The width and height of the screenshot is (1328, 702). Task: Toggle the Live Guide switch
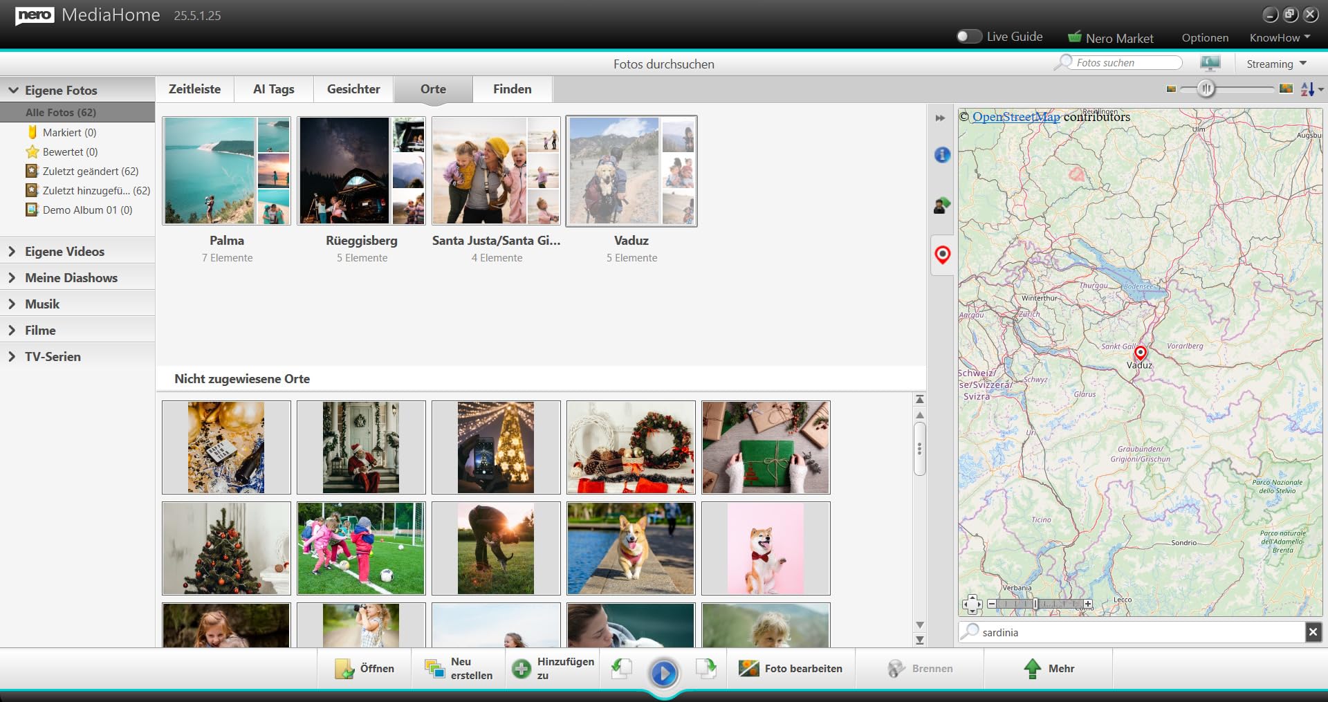click(x=969, y=37)
